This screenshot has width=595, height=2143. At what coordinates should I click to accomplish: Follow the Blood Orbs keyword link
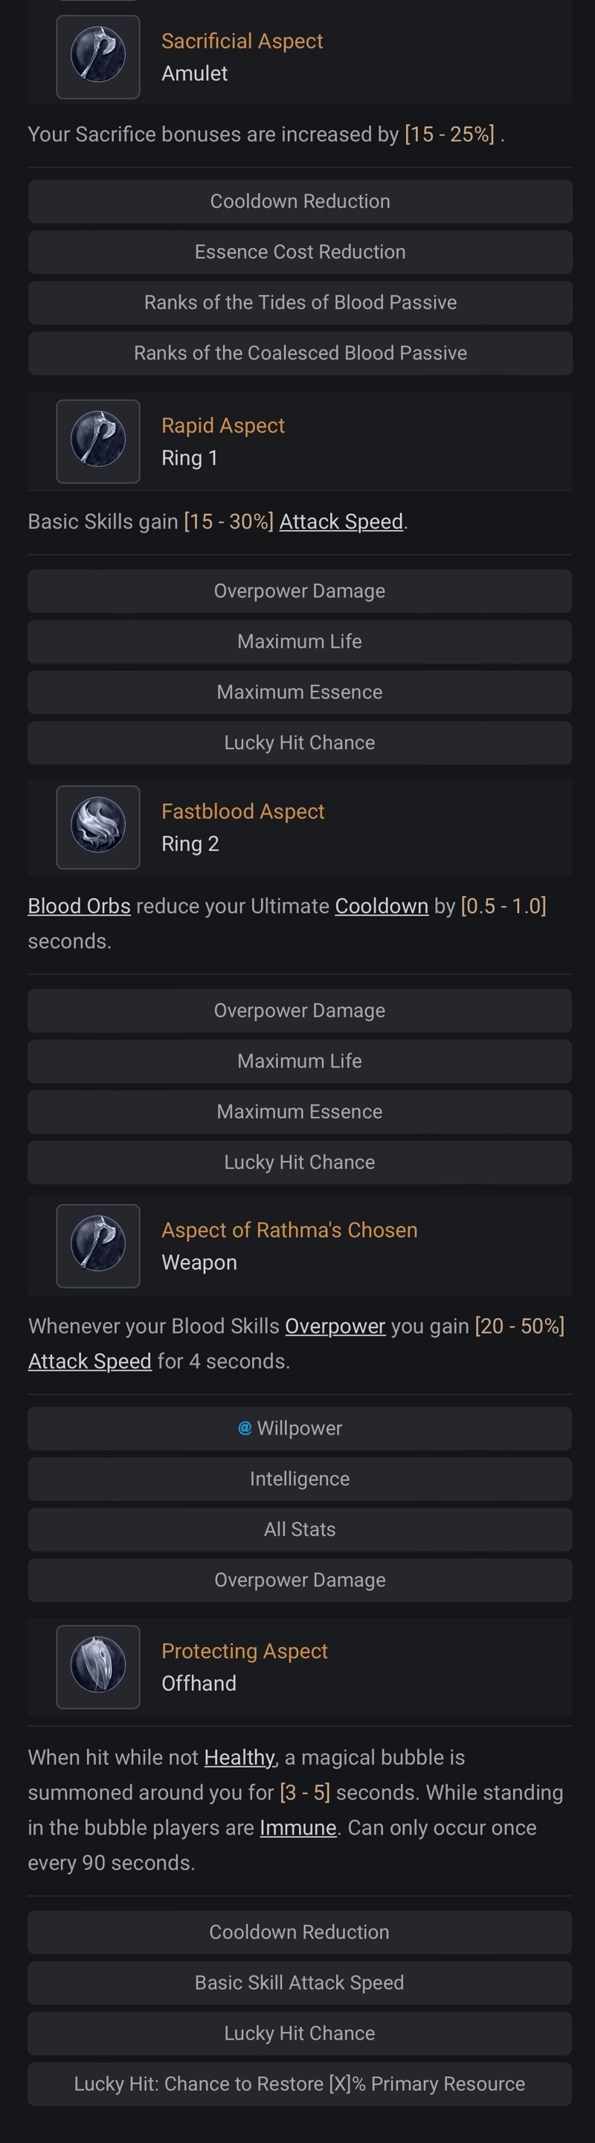point(79,906)
